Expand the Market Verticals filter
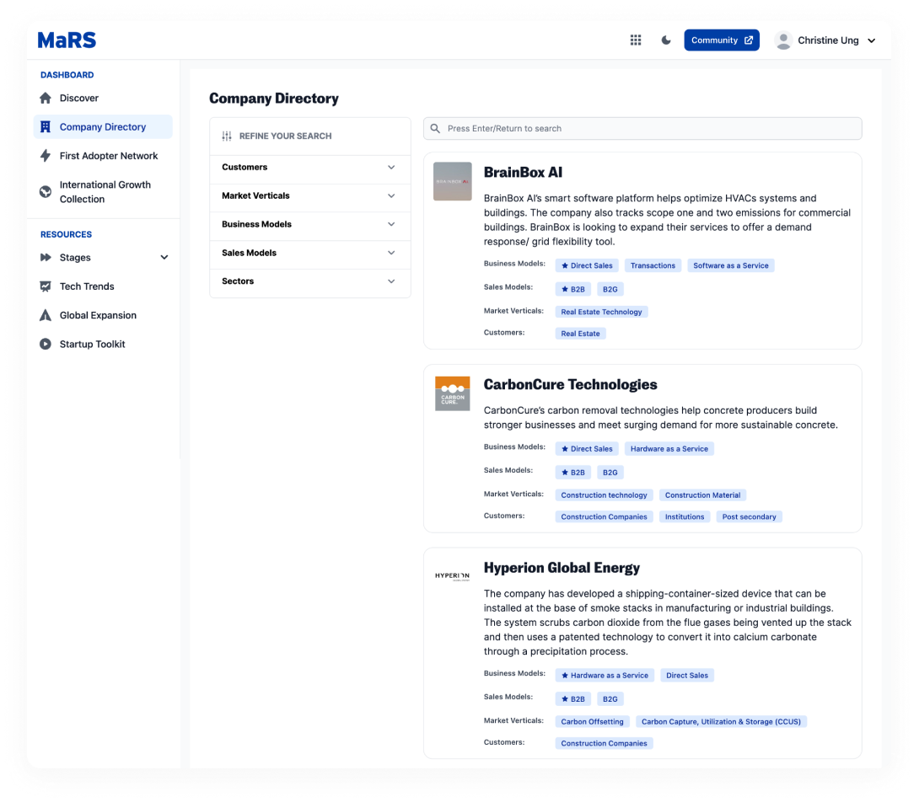Image resolution: width=919 pixels, height=802 pixels. click(310, 195)
